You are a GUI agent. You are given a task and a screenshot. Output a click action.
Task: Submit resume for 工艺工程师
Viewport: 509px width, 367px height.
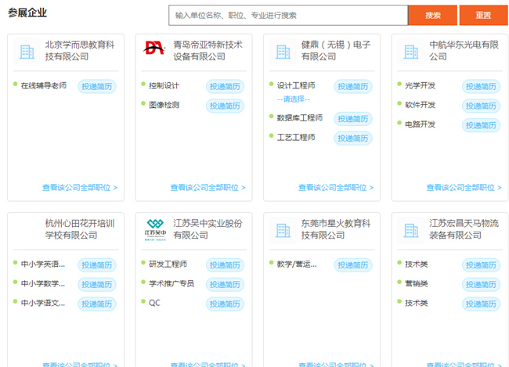pos(353,139)
